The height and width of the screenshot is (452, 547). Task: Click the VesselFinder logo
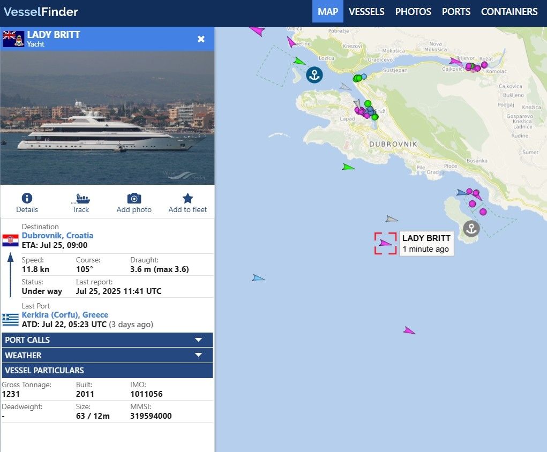click(x=41, y=11)
